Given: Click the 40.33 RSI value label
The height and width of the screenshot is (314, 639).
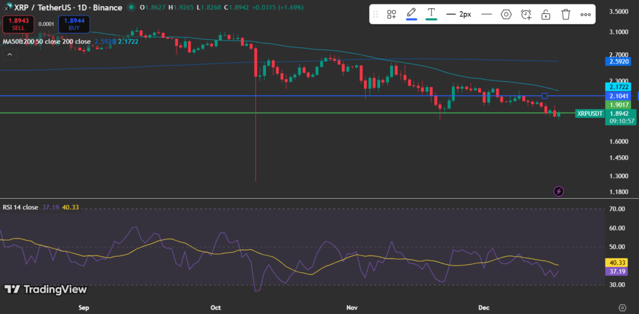Looking at the screenshot, I should (x=618, y=263).
